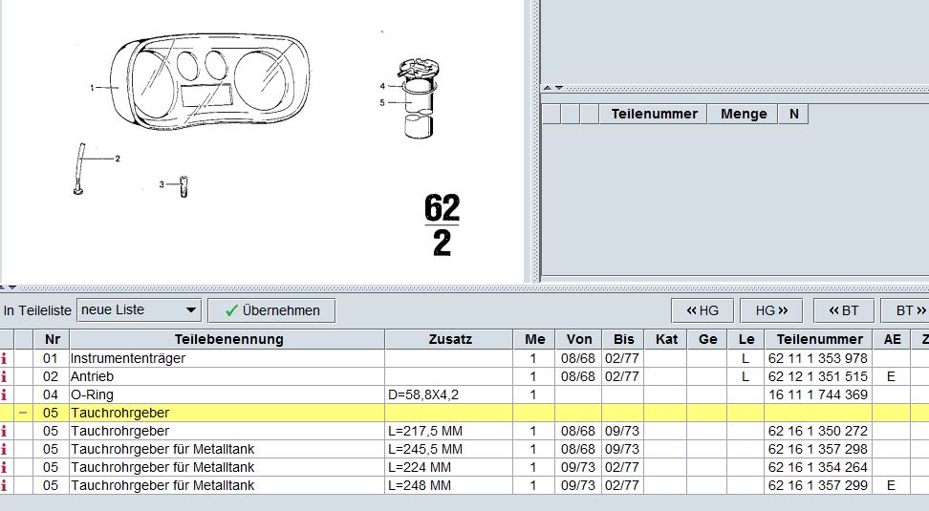929x511 pixels.
Task: Click info icon of Tauchrohrgeber L=224 MM row
Action: tap(4, 467)
